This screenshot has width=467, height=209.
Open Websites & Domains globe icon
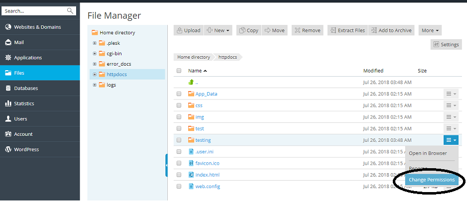[8, 27]
